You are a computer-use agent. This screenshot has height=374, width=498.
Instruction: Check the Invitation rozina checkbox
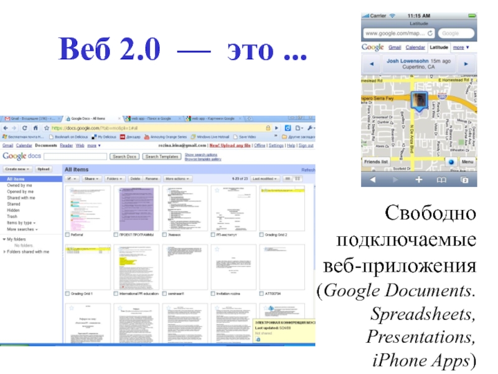213,294
